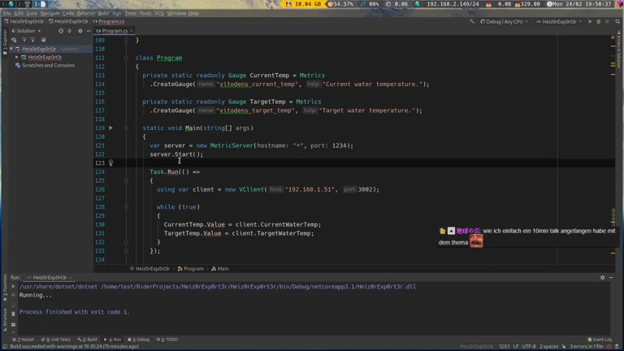Open the VCS menu
The image size is (624, 351).
158,13
